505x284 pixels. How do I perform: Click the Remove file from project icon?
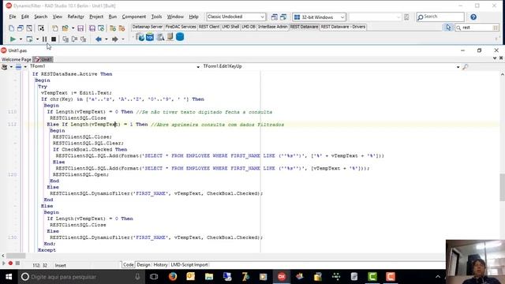[x=122, y=28]
